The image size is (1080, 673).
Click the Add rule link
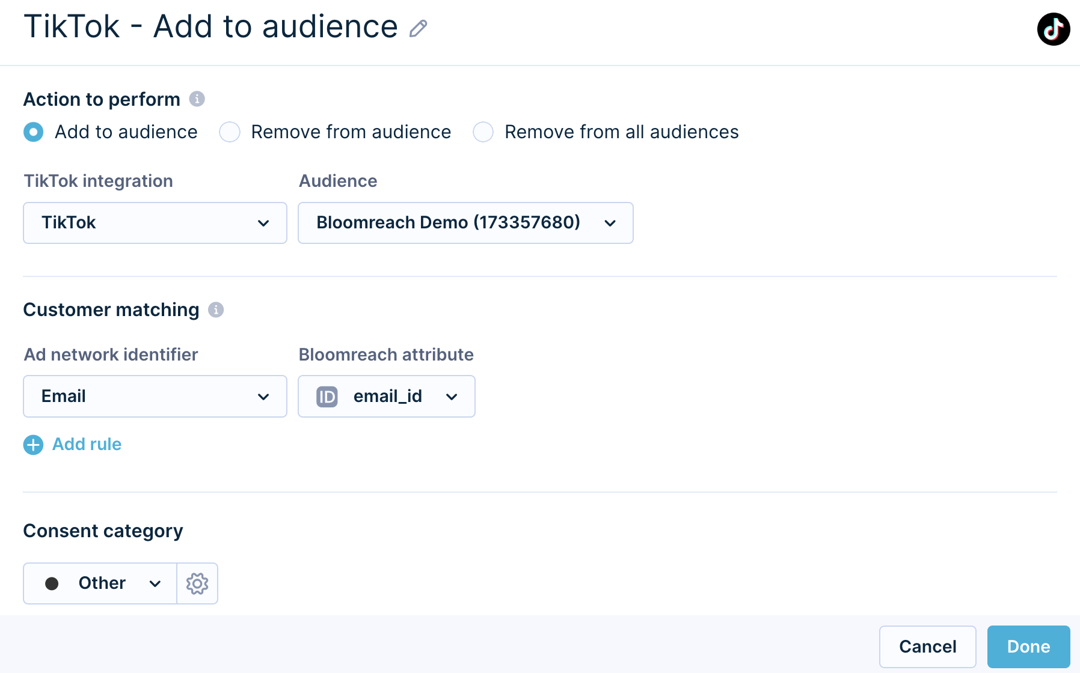tap(87, 444)
